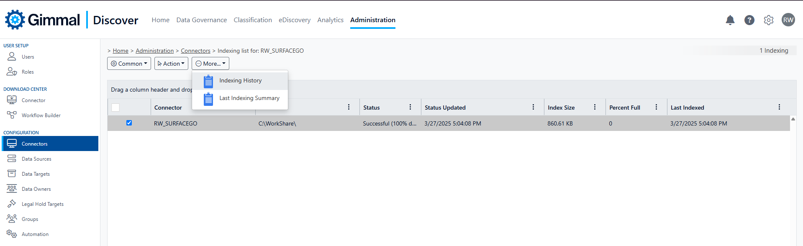
Task: Open the settings gear icon
Action: pyautogui.click(x=768, y=20)
